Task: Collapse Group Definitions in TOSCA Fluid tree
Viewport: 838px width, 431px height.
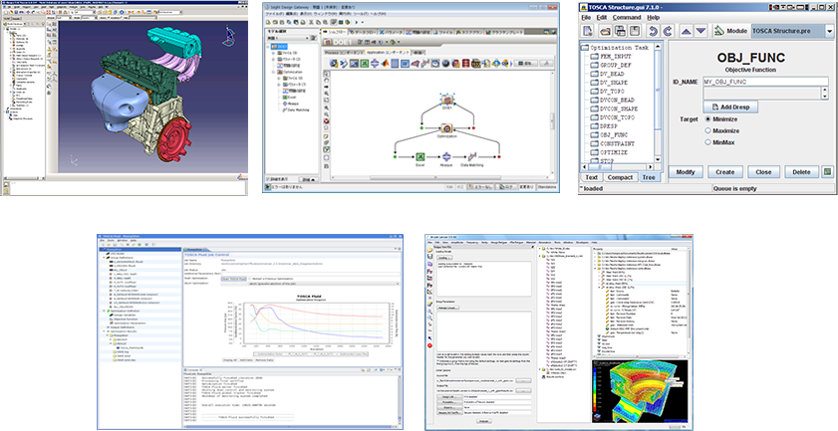Action: [104, 258]
